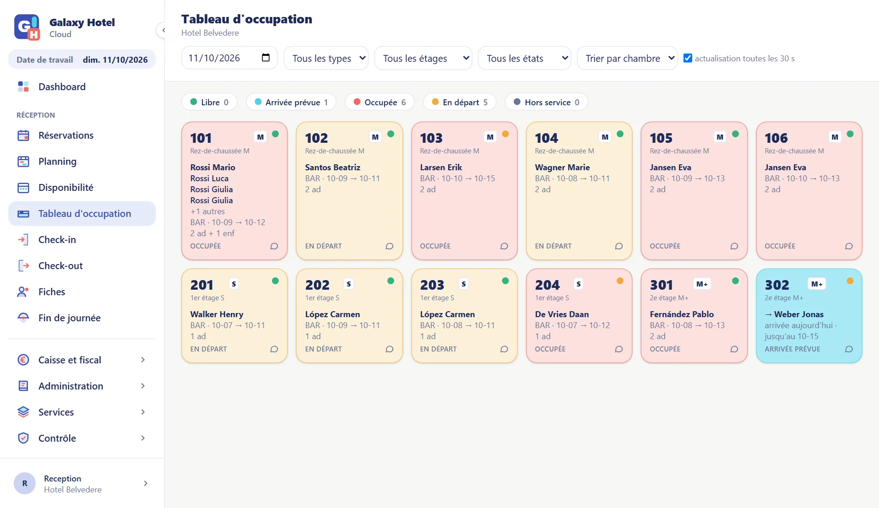Open the comment icon on room 302
The height and width of the screenshot is (508, 879).
click(x=849, y=349)
